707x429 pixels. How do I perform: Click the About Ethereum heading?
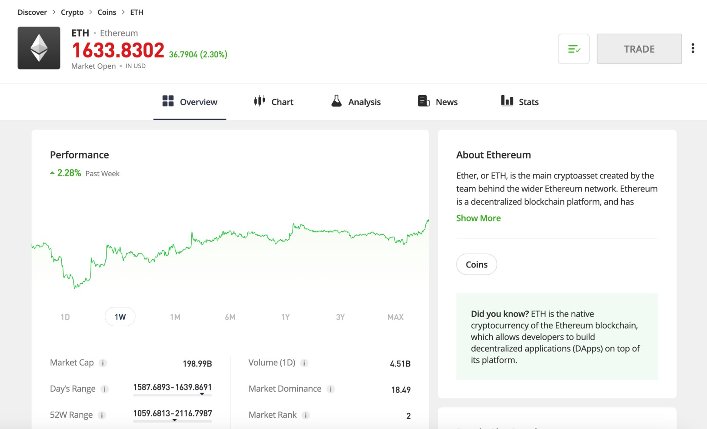494,155
